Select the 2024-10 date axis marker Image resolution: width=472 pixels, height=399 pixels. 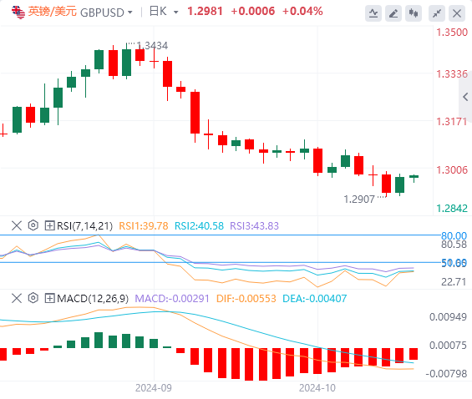pos(317,388)
